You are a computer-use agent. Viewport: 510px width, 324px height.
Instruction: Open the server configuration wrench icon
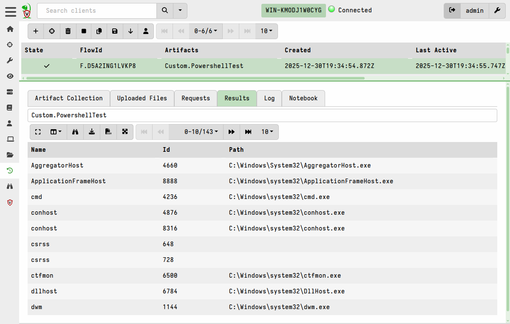pyautogui.click(x=497, y=11)
